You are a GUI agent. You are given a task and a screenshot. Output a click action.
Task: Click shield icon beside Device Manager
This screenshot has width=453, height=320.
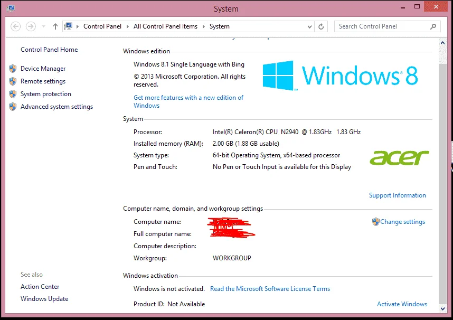click(13, 69)
